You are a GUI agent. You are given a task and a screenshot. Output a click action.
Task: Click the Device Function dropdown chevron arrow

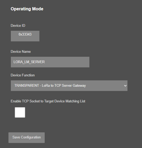[125, 86]
